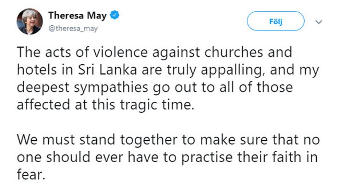Click the word "deepest" in the tweet

[x=44, y=87]
